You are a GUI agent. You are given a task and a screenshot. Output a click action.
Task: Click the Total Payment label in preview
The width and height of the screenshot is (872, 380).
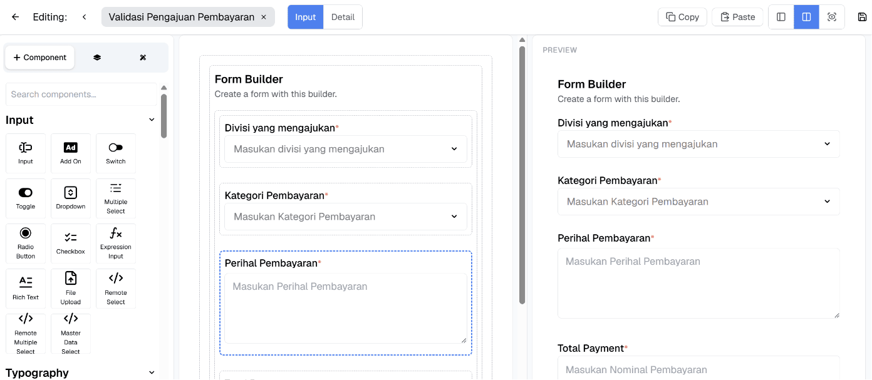(x=591, y=349)
